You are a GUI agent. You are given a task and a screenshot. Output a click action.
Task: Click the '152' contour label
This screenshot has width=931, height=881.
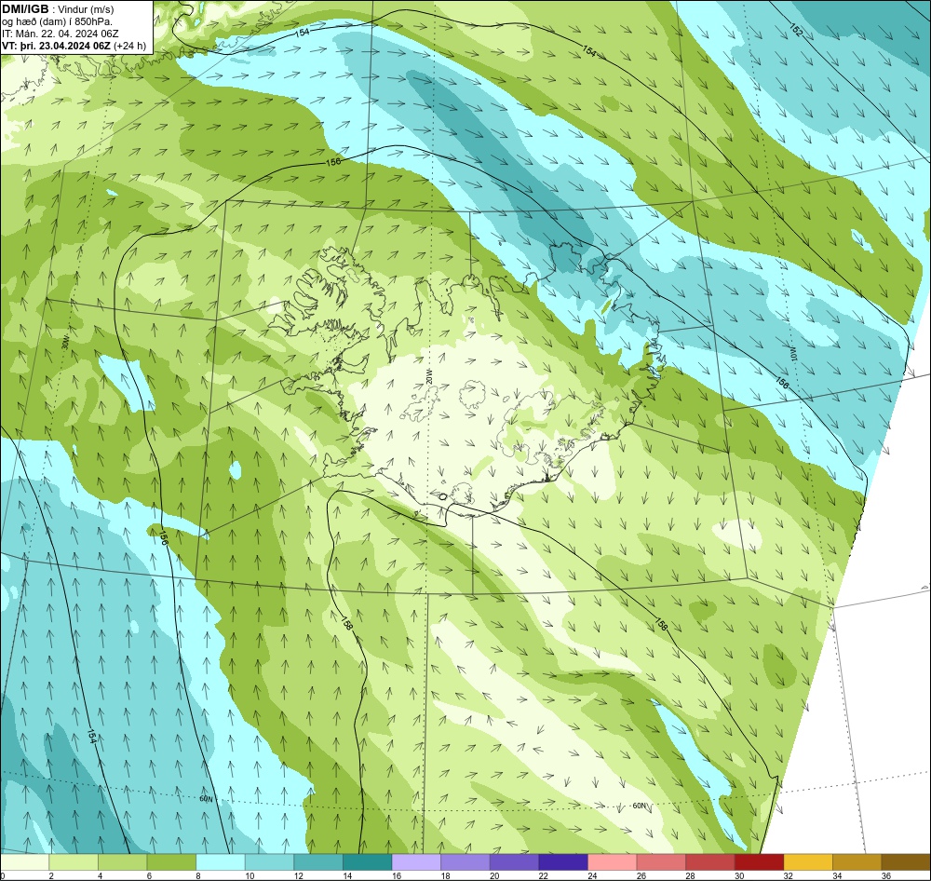tap(796, 31)
